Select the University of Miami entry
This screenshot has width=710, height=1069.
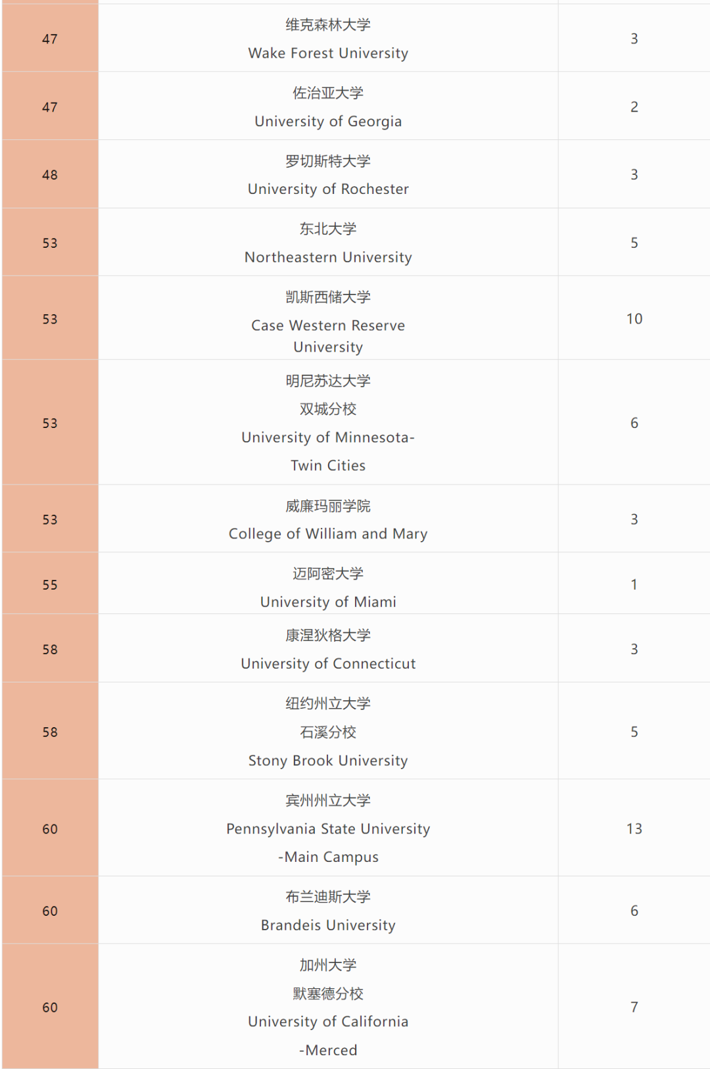(x=328, y=602)
